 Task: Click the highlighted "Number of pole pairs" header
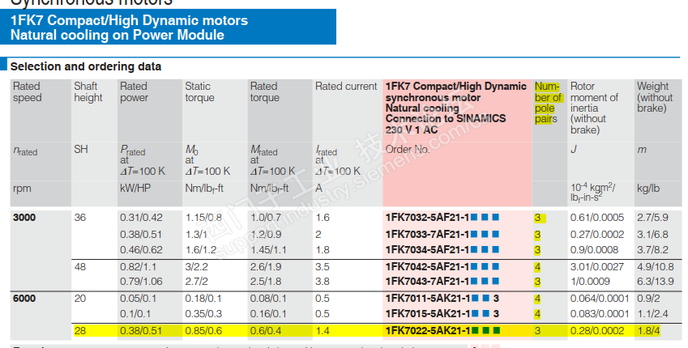548,103
